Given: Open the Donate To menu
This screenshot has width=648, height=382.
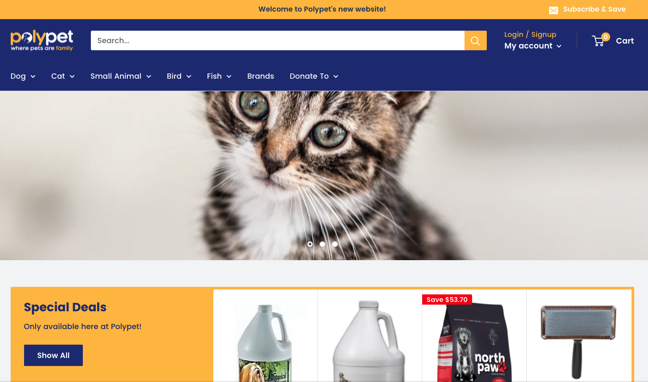Looking at the screenshot, I should 314,76.
